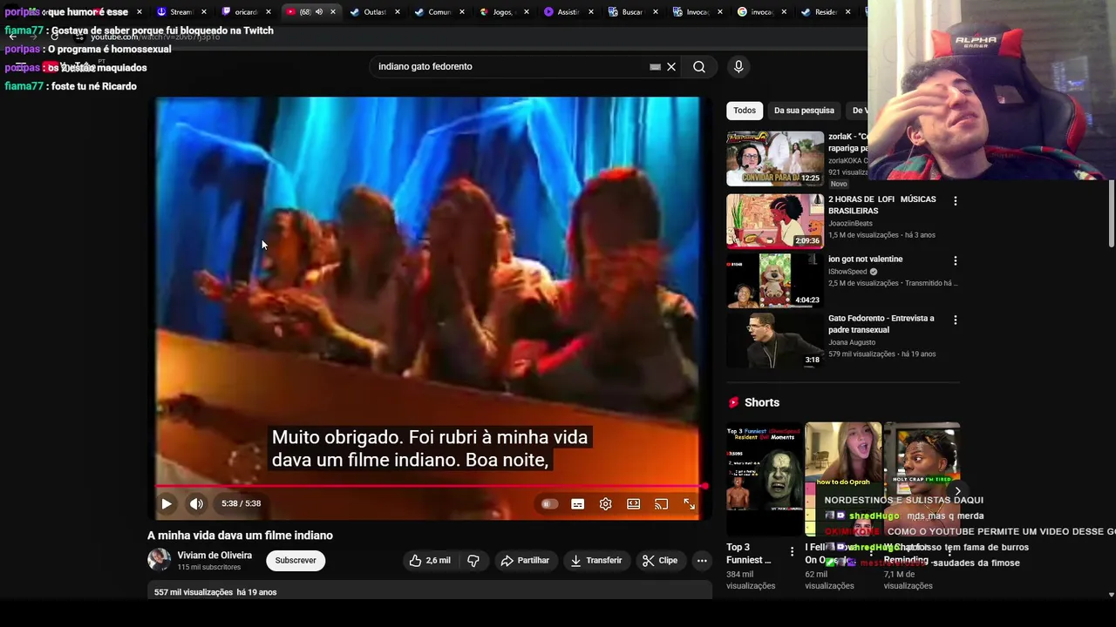Click the Subscrever button
Screen dimensions: 1116x627
point(296,561)
